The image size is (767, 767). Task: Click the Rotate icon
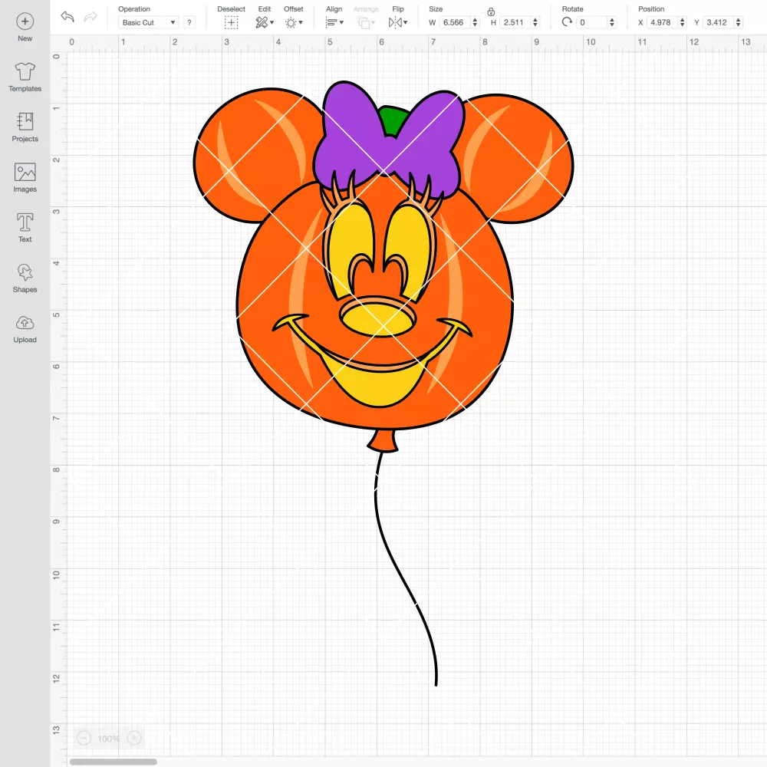567,22
